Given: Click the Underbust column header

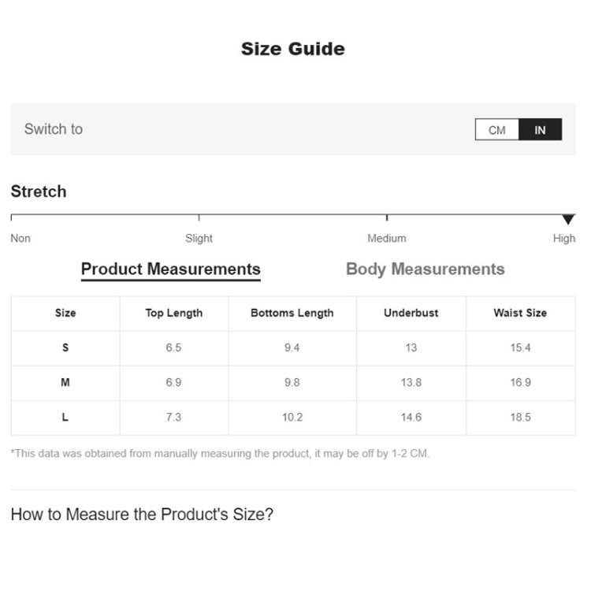Looking at the screenshot, I should click(411, 313).
